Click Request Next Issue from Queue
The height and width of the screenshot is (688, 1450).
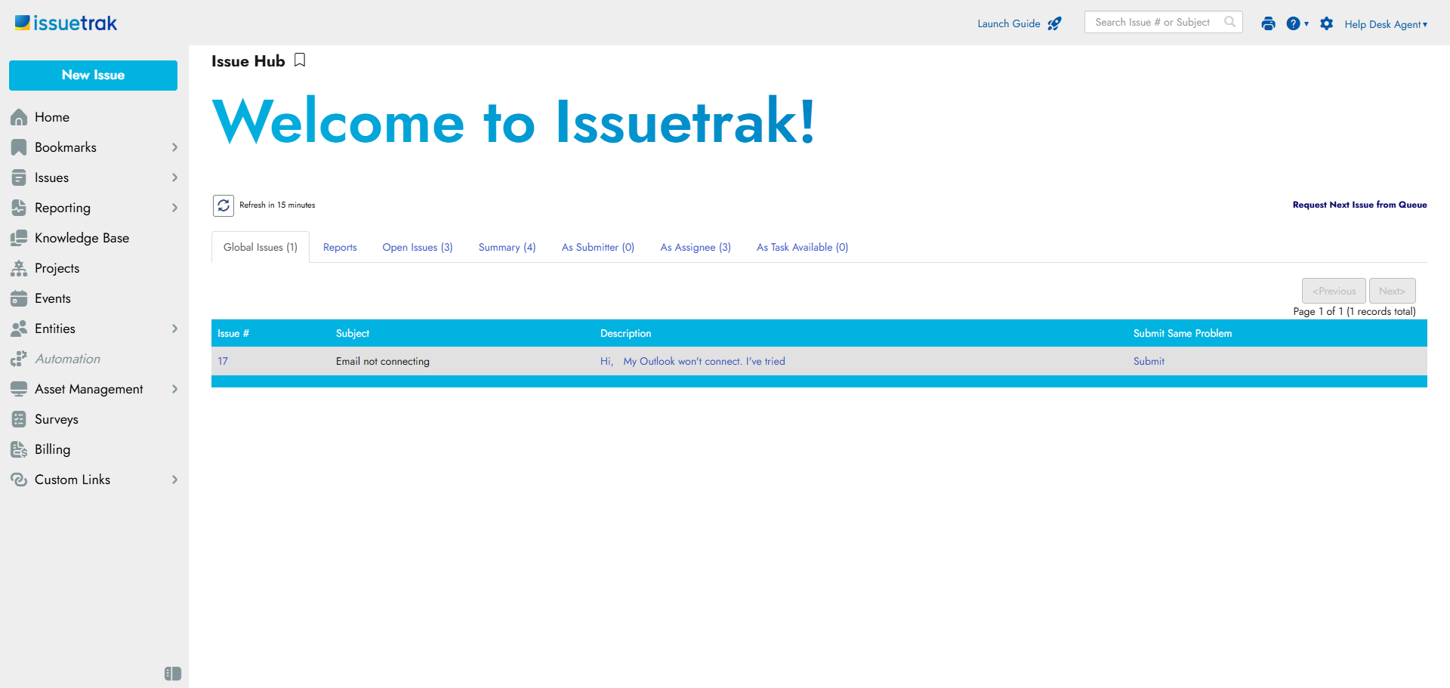point(1359,205)
